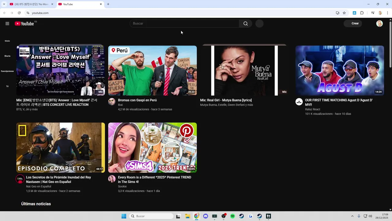The width and height of the screenshot is (392, 221).
Task: Click the Ibai channel name
Action: click(120, 105)
